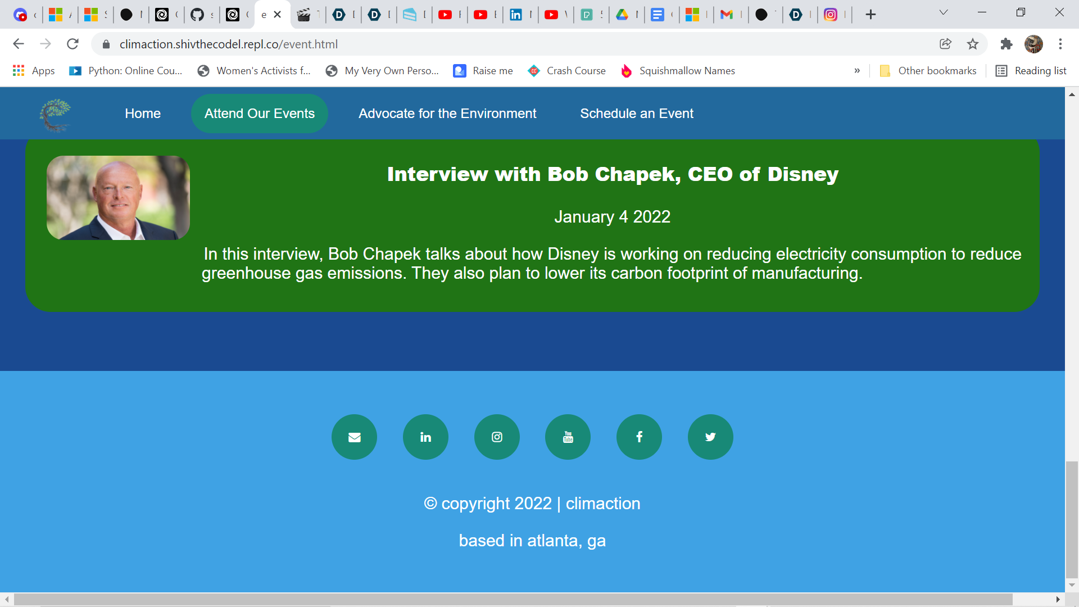
Task: Go to Home nav item
Action: [x=143, y=114]
